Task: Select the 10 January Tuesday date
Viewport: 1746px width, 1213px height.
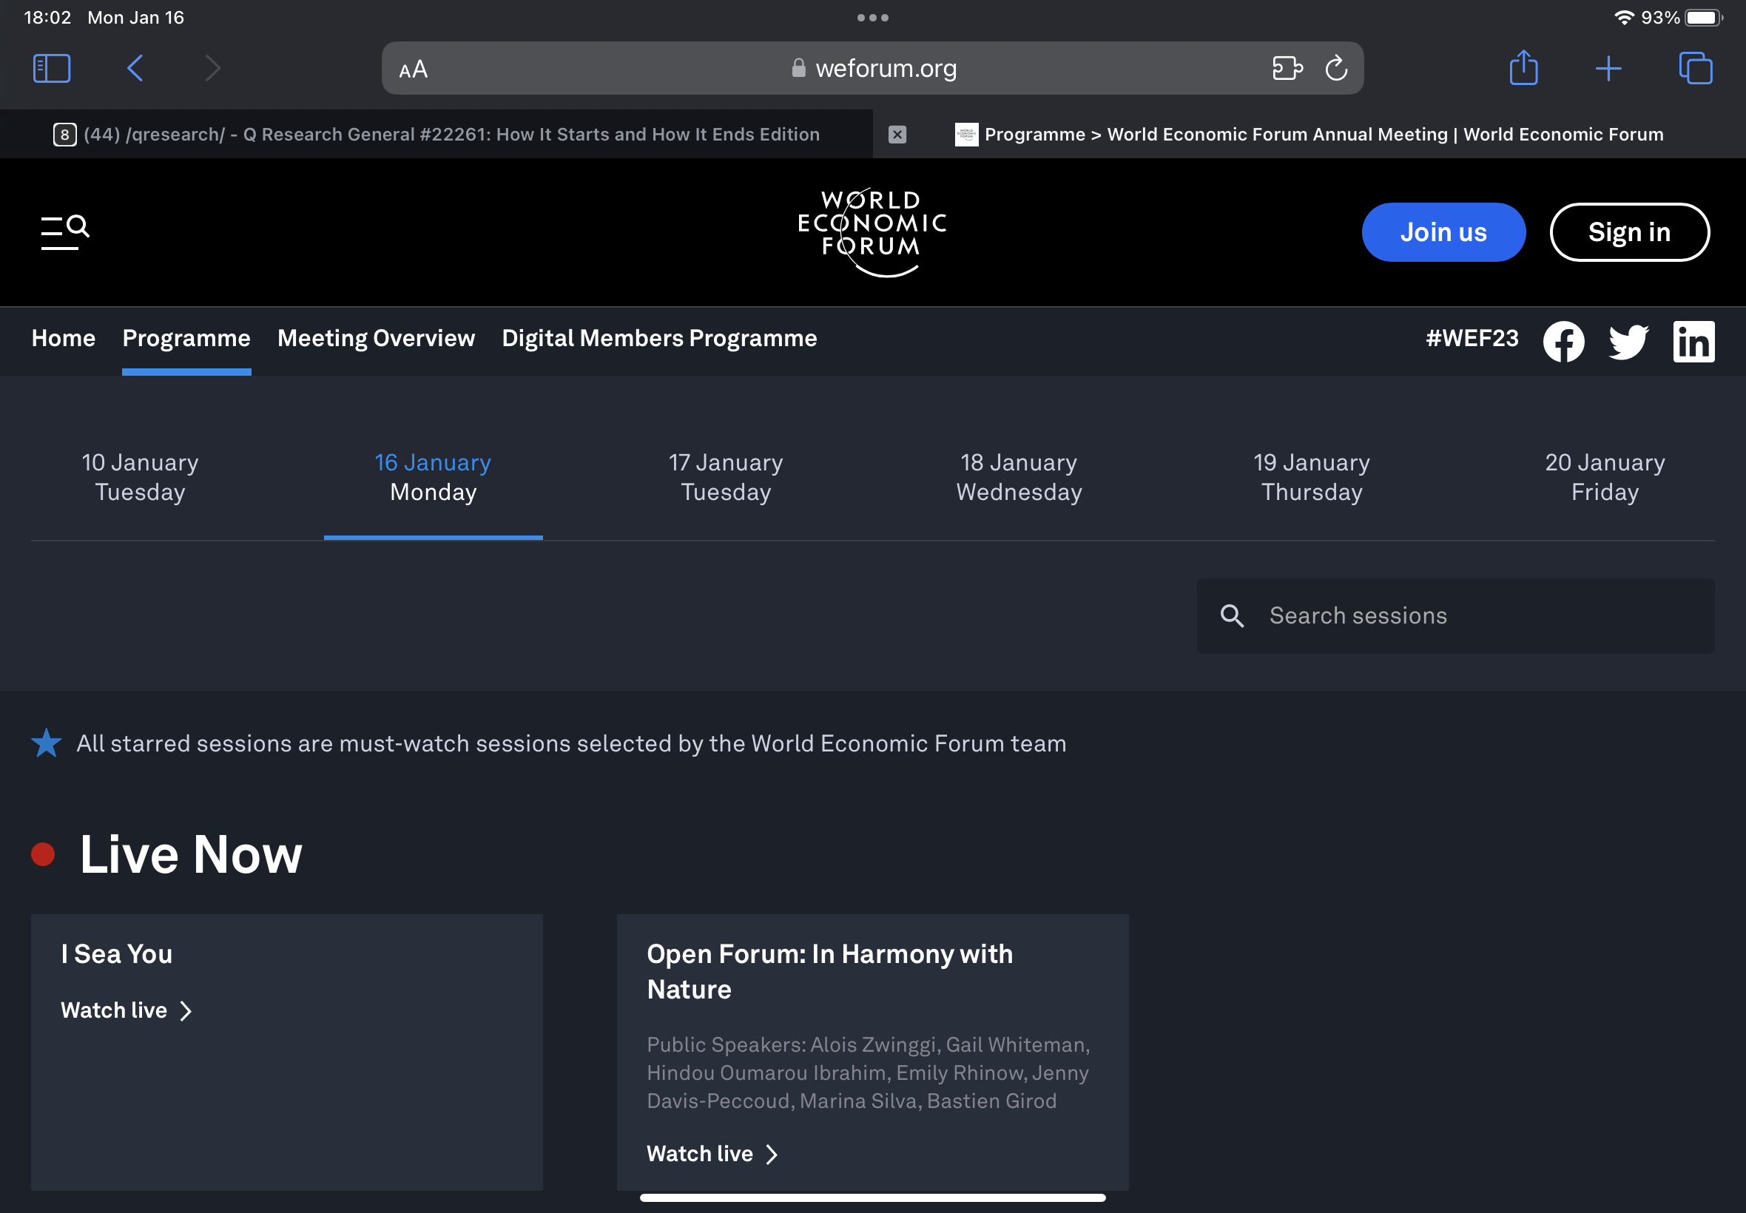Action: (x=141, y=477)
